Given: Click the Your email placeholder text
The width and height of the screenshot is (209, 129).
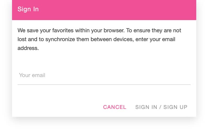Looking at the screenshot, I should pyautogui.click(x=32, y=75).
